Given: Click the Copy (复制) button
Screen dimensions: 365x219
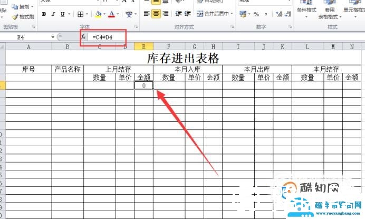Looking at the screenshot, I should [21, 7].
